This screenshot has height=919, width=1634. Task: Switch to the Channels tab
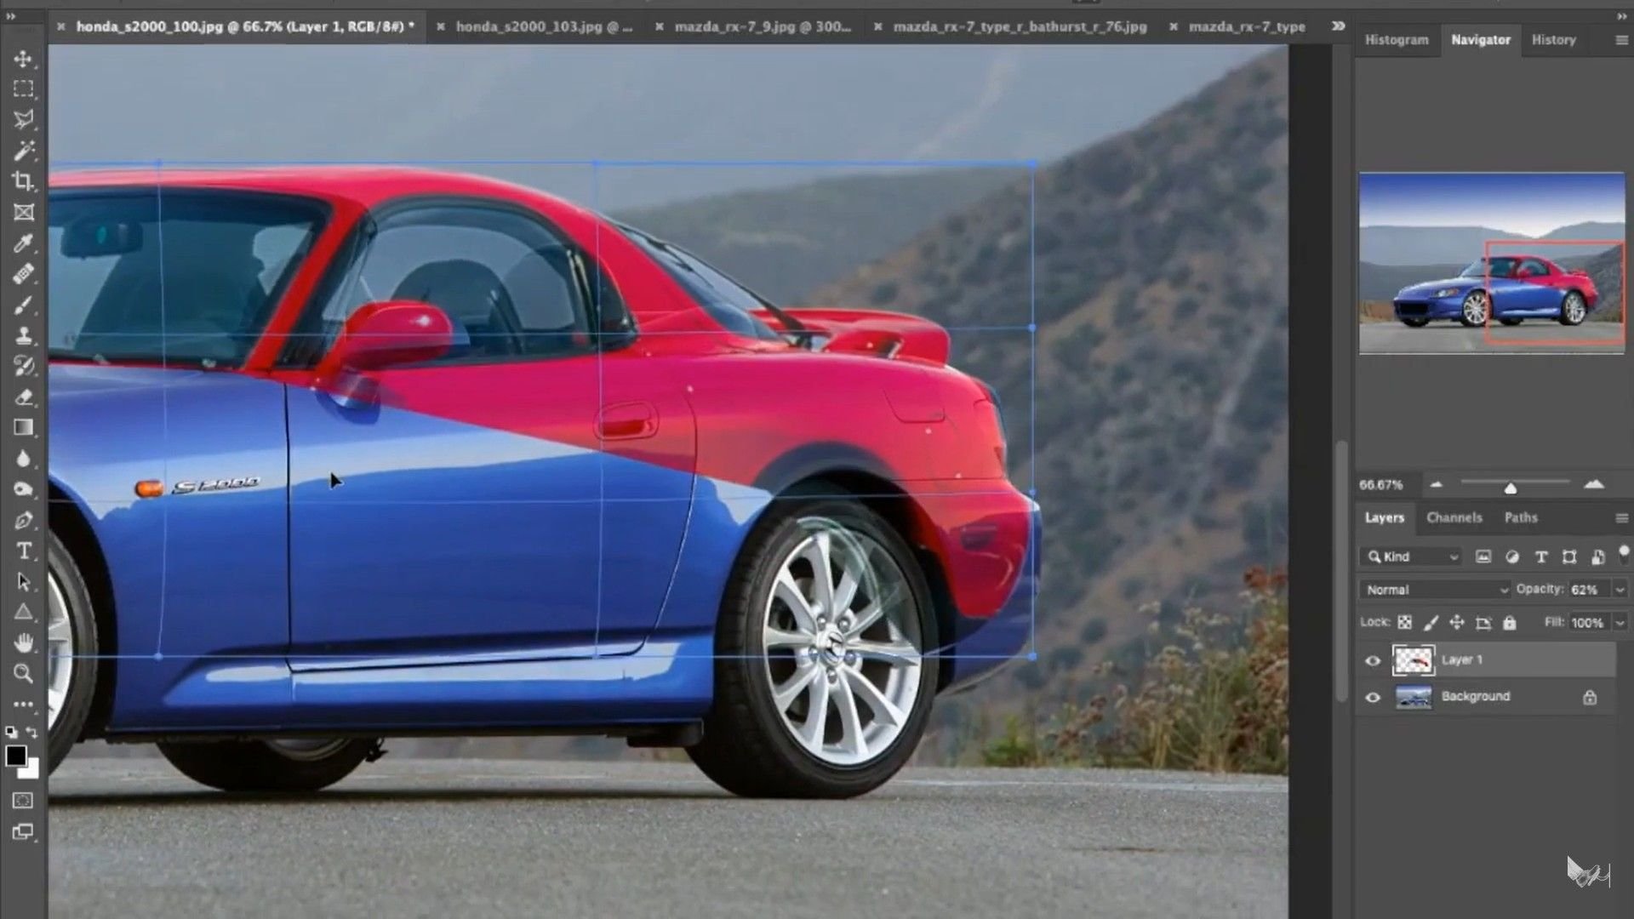1454,517
